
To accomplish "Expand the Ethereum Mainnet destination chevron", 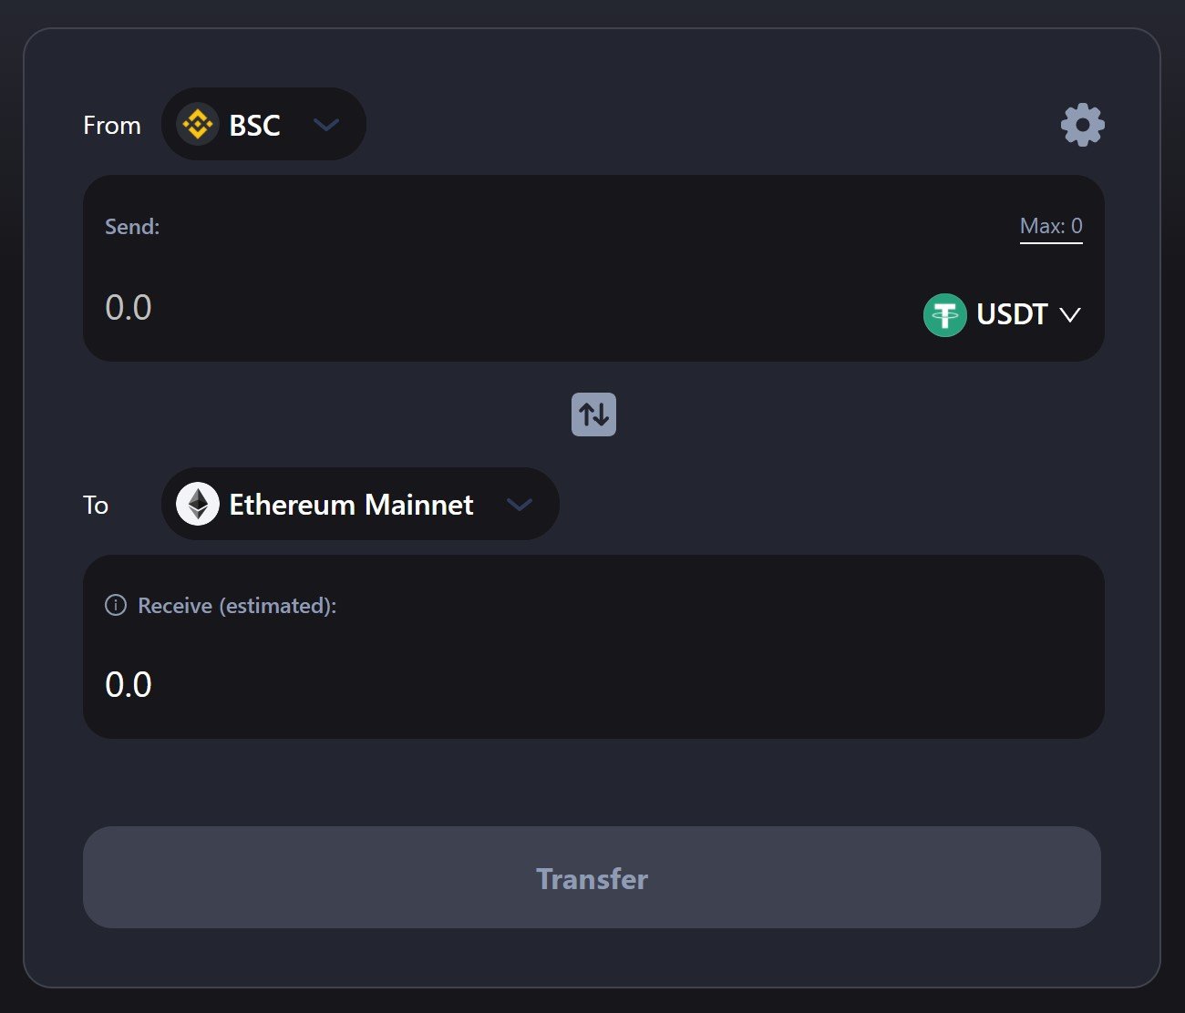I will tap(519, 505).
